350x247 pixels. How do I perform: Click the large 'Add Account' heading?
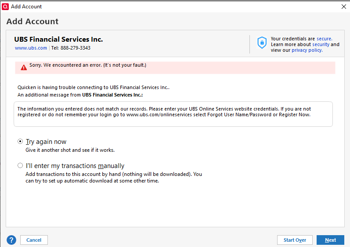32,21
